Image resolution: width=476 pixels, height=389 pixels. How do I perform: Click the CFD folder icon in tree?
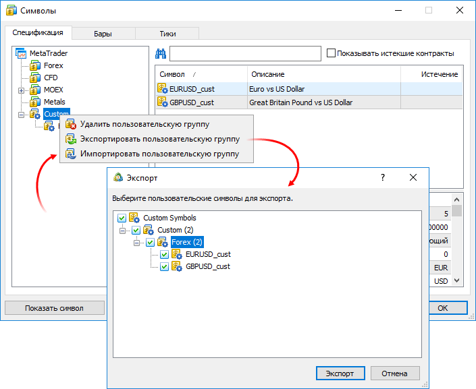(36, 78)
